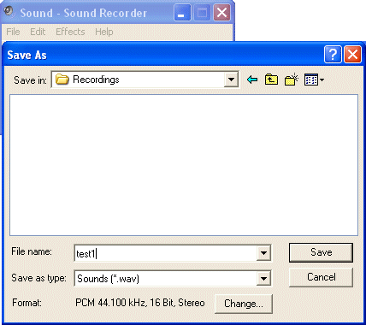Click the File name text field
The width and height of the screenshot is (366, 325).
(166, 253)
